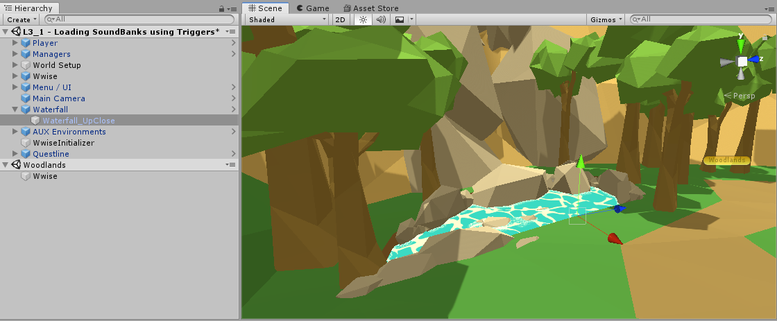777x321 pixels.
Task: Click the Hierarchy panel lock icon
Action: 221,8
